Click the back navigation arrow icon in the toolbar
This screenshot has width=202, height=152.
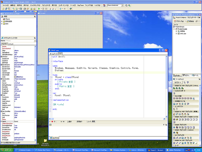click(x=61, y=9)
